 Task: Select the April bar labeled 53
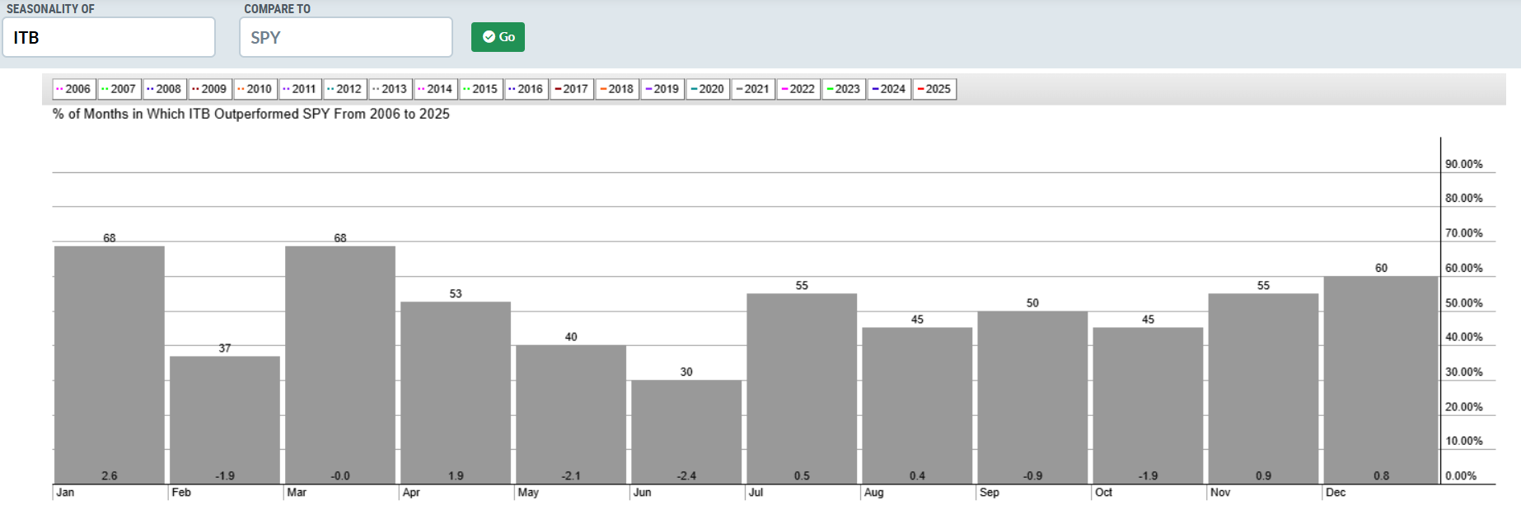[456, 392]
